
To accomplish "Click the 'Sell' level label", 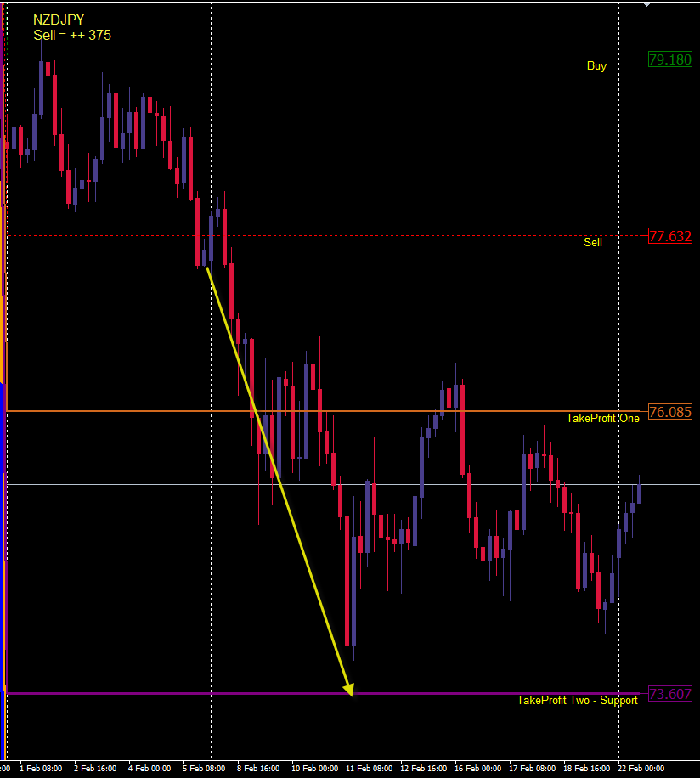I will (x=593, y=242).
